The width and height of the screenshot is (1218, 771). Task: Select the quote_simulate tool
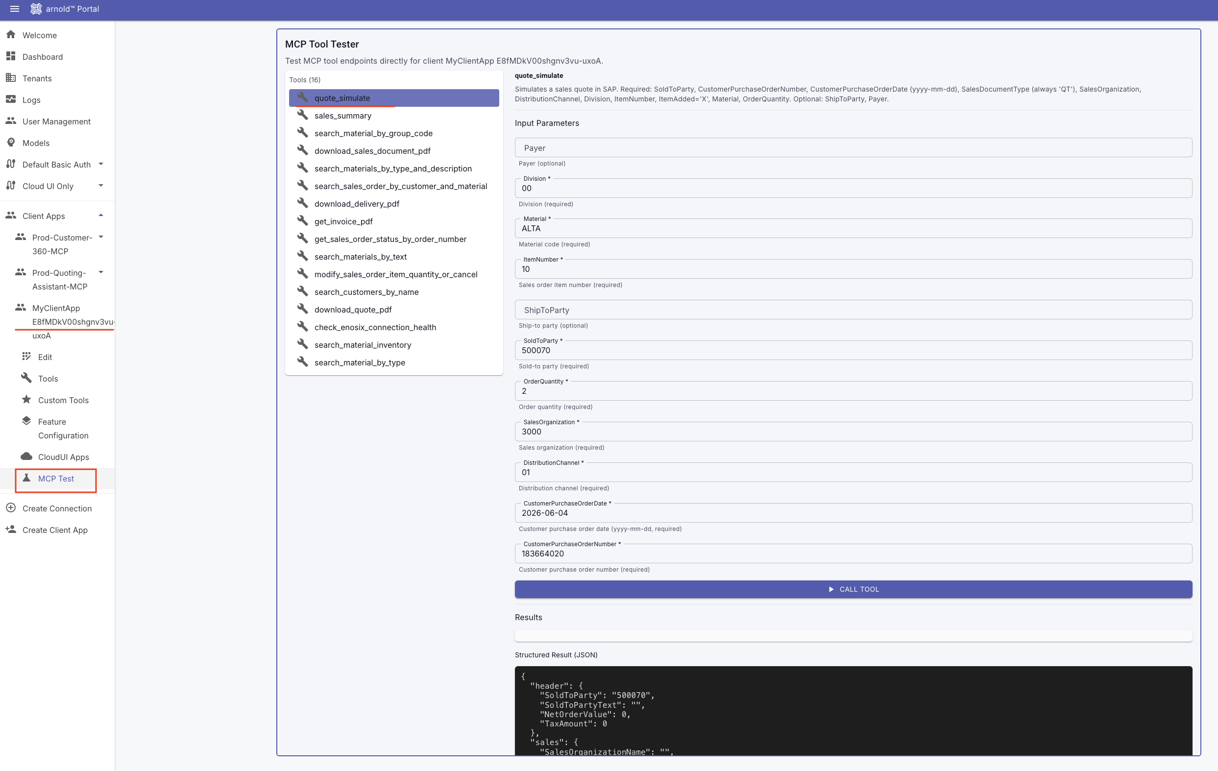point(393,98)
